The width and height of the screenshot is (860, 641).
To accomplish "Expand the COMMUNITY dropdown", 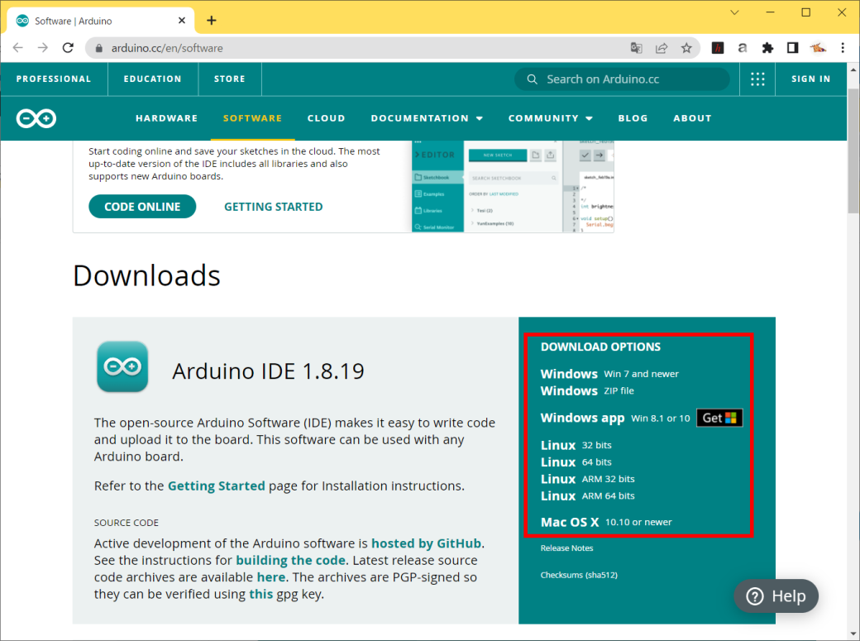I will pyautogui.click(x=551, y=118).
